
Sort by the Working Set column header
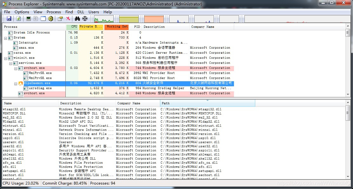click(x=117, y=27)
